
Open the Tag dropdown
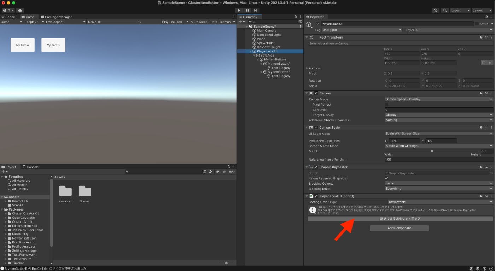362,30
